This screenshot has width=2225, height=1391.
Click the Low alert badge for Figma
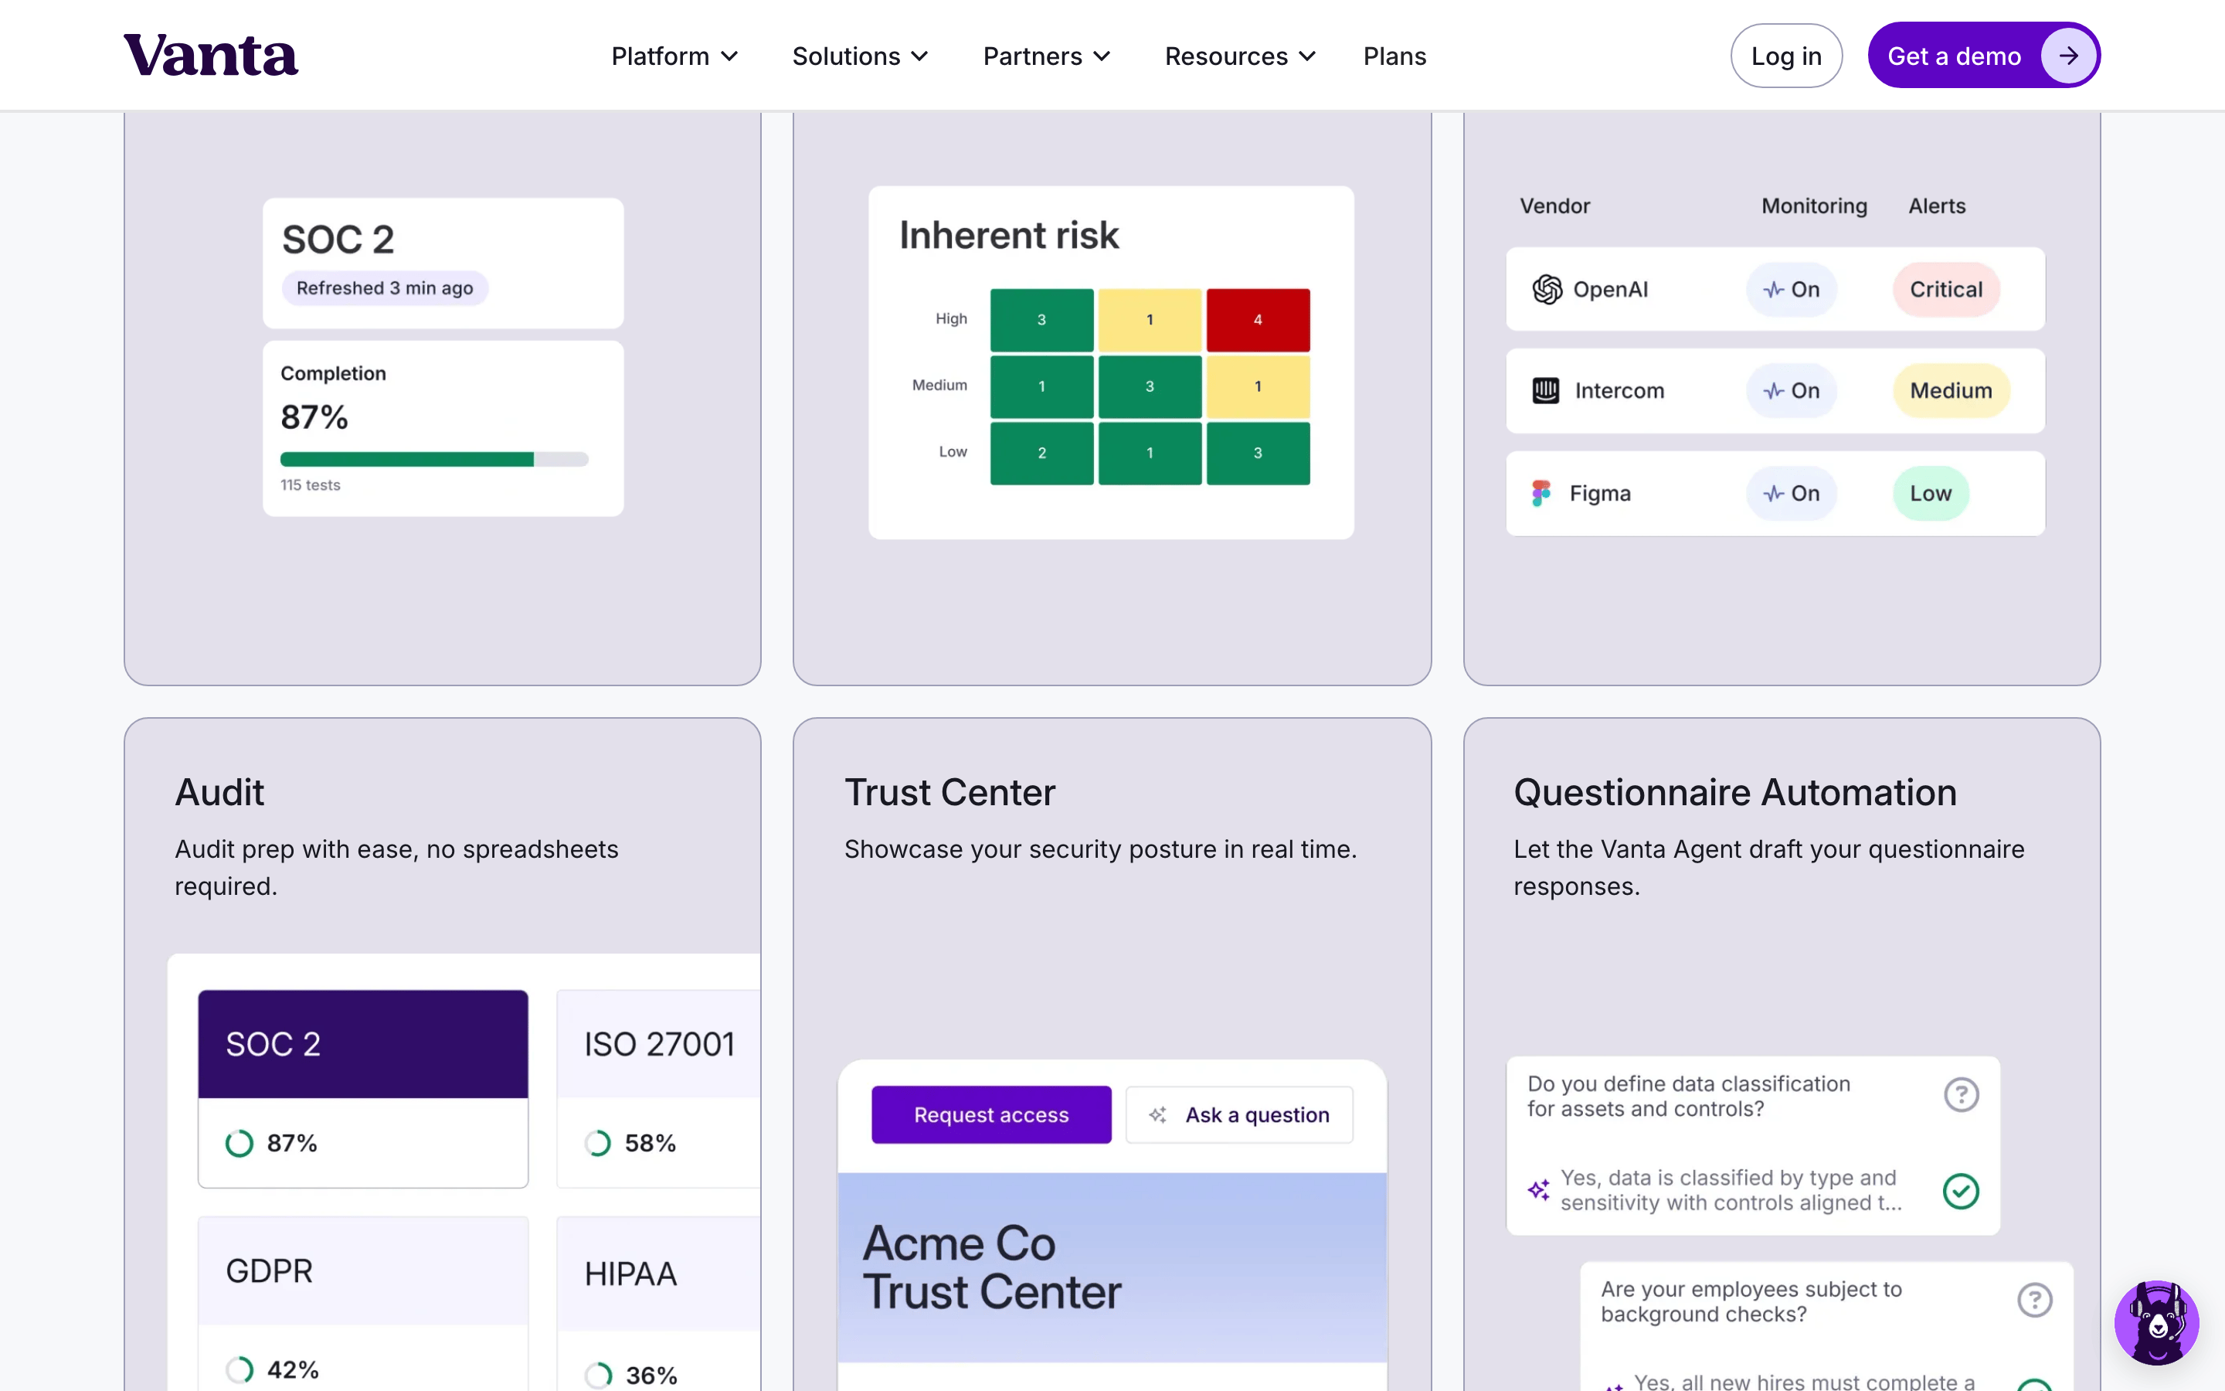(x=1931, y=494)
